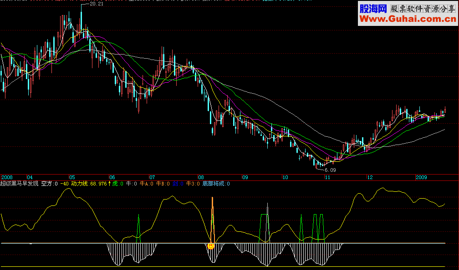Select the blue 剑:0 indicator value
Screen dimensions: 459x270
pyautogui.click(x=178, y=184)
